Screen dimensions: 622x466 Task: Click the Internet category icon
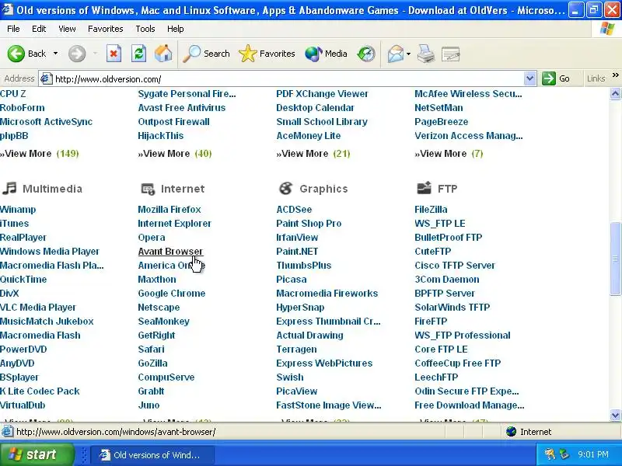click(148, 189)
